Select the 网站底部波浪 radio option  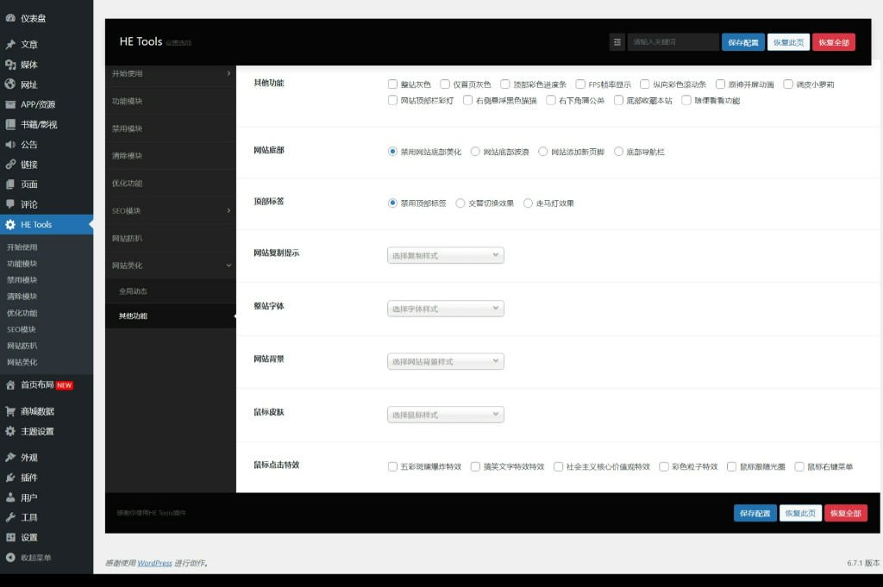tap(475, 152)
